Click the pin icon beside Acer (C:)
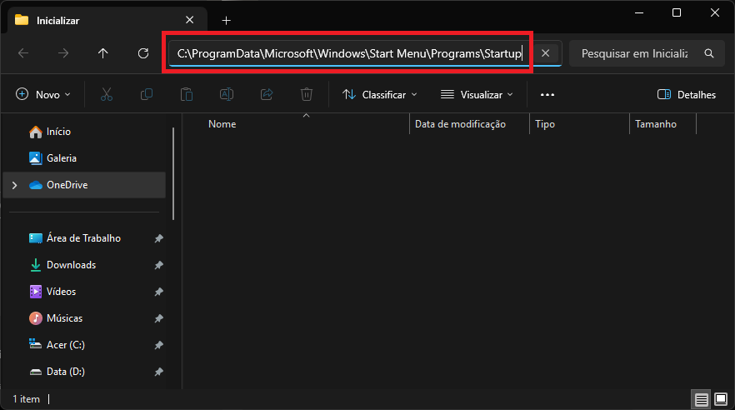This screenshot has height=410, width=735. (x=159, y=345)
